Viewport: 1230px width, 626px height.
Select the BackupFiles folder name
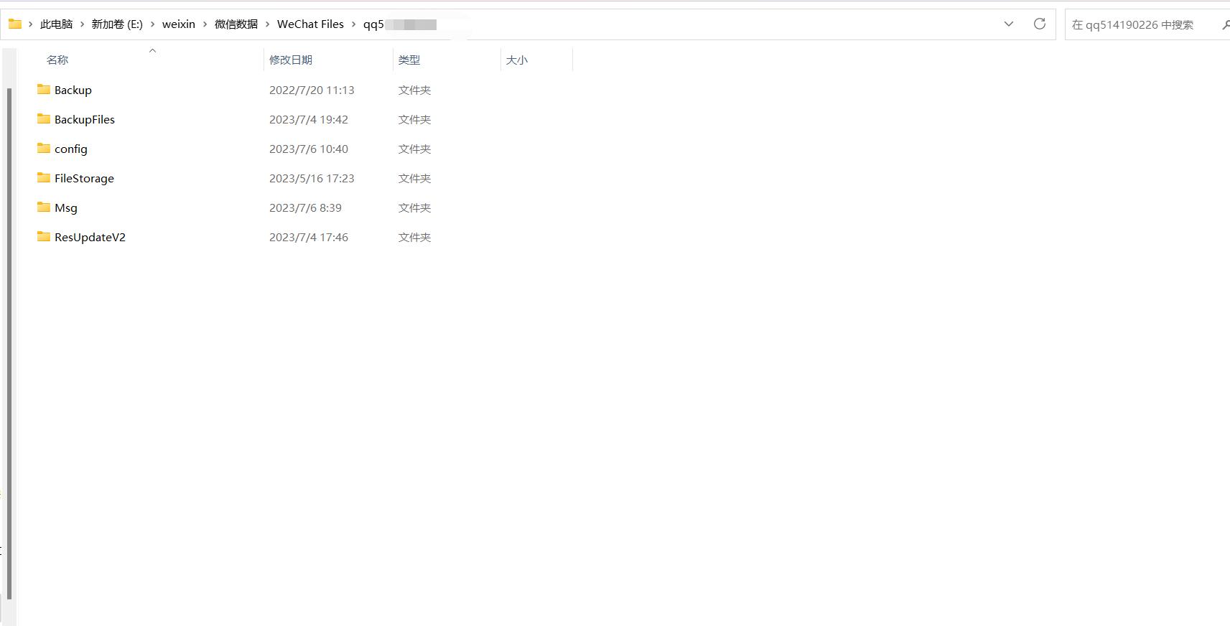click(x=85, y=120)
